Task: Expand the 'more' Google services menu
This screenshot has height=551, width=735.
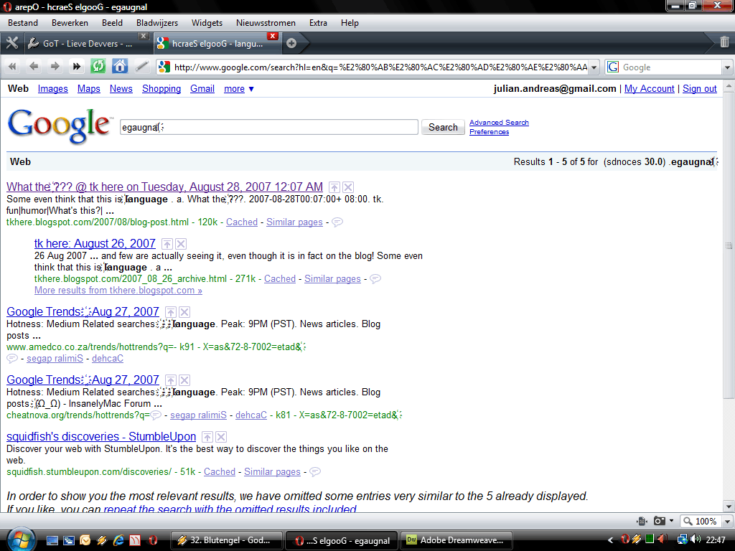Action: [239, 88]
